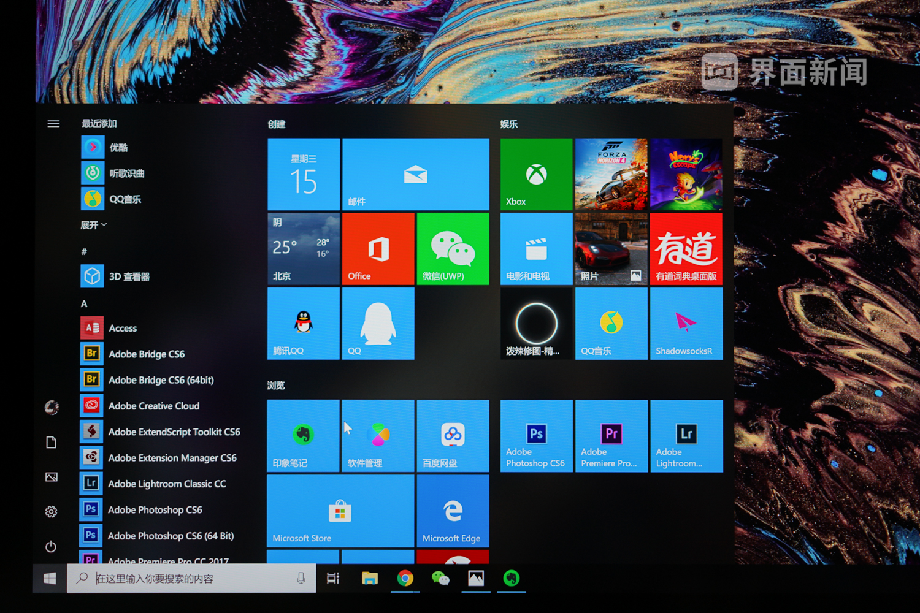
Task: Open the 北京 weather tile
Action: pos(304,249)
